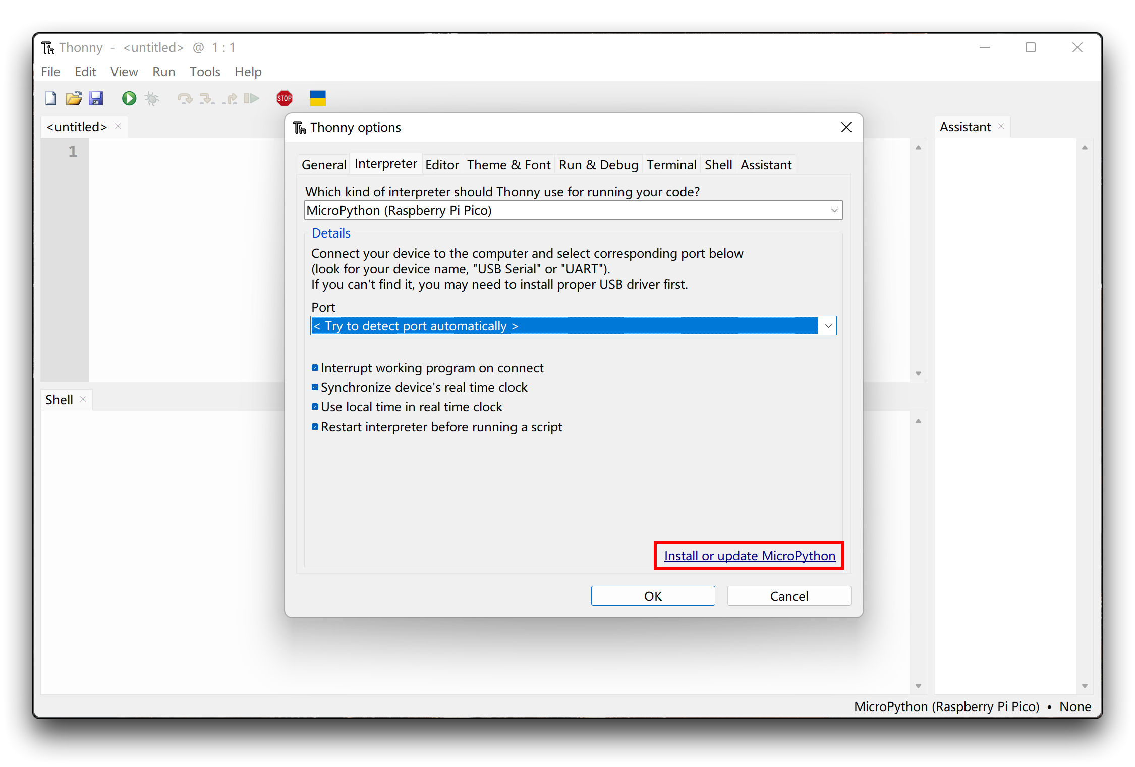Open the General tab
This screenshot has height=767, width=1135.
coord(324,165)
